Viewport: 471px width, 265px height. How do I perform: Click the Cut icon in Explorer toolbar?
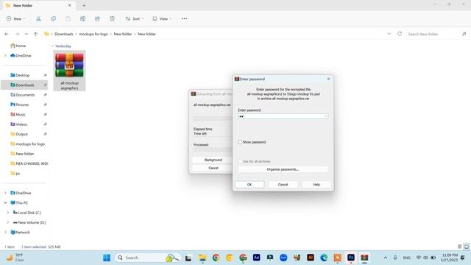38,18
